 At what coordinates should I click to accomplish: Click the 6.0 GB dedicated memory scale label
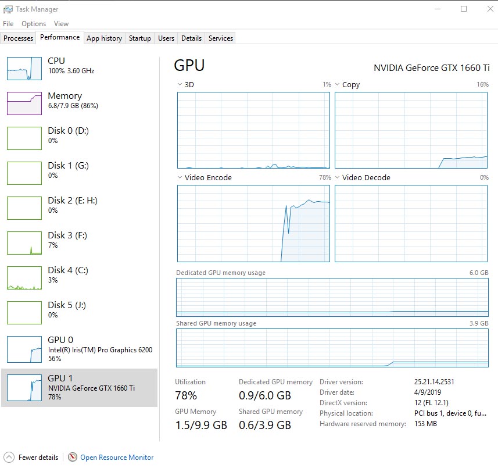click(x=479, y=273)
